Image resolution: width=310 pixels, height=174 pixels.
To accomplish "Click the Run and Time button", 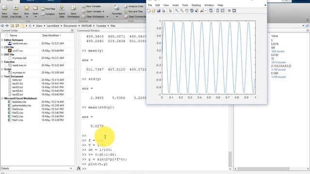I will tap(134, 12).
